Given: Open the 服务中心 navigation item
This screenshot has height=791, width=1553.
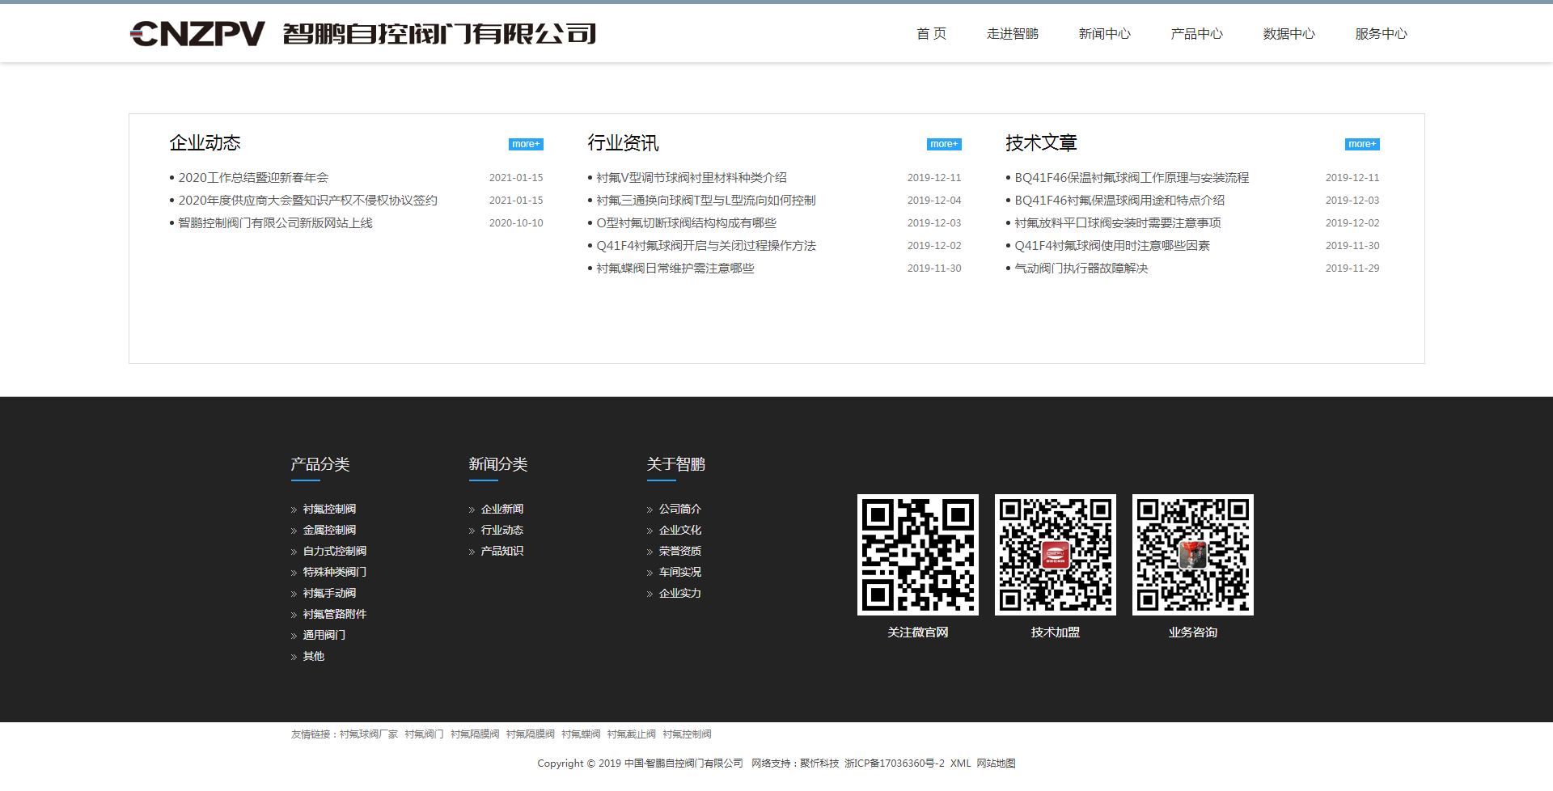Looking at the screenshot, I should click(x=1381, y=34).
